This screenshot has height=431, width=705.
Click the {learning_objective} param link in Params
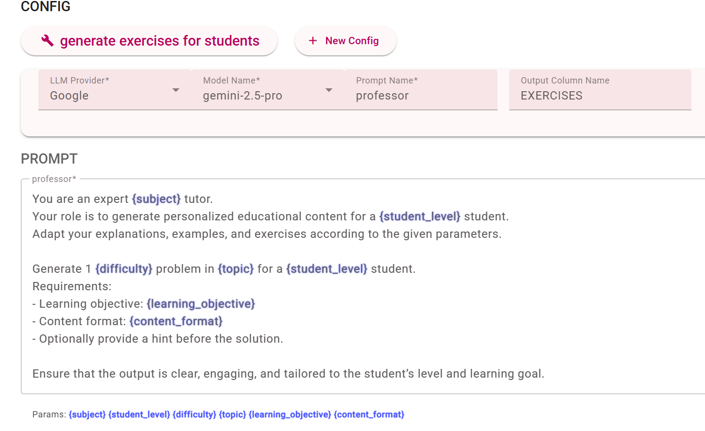point(290,414)
